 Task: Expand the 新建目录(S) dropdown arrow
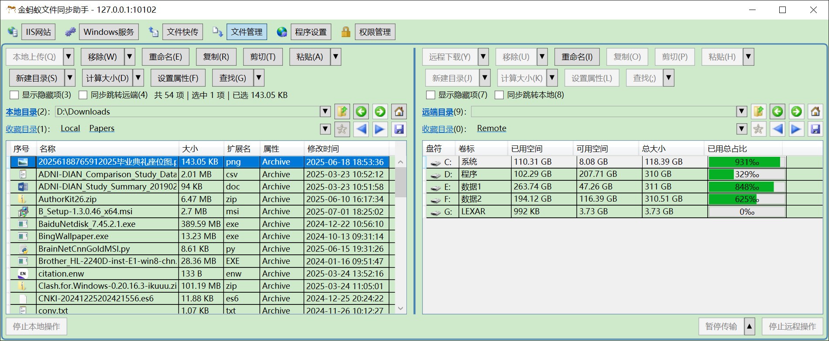(70, 78)
